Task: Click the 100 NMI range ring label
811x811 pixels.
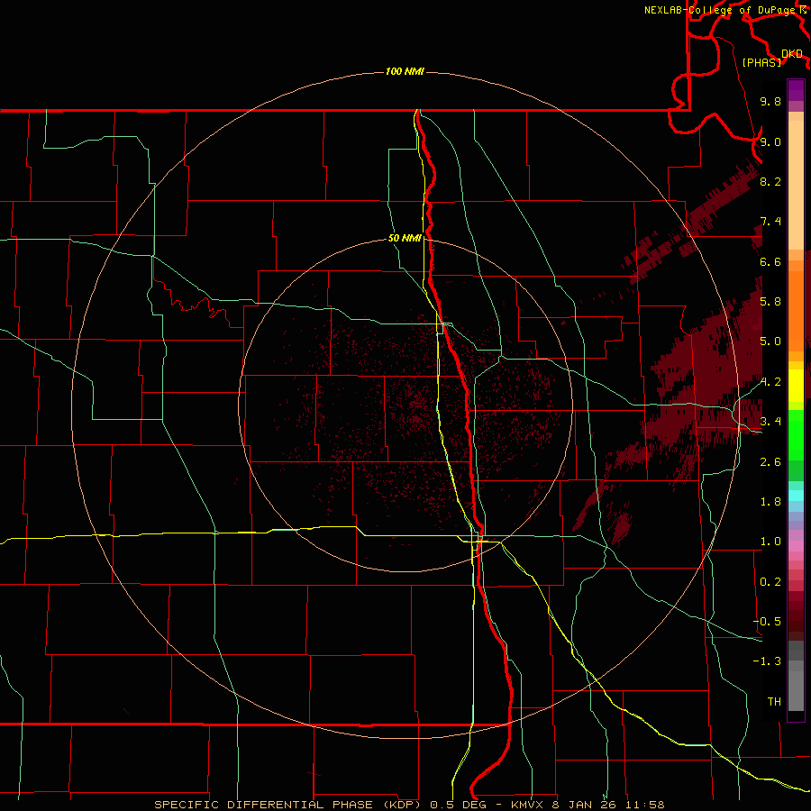Action: tap(405, 71)
